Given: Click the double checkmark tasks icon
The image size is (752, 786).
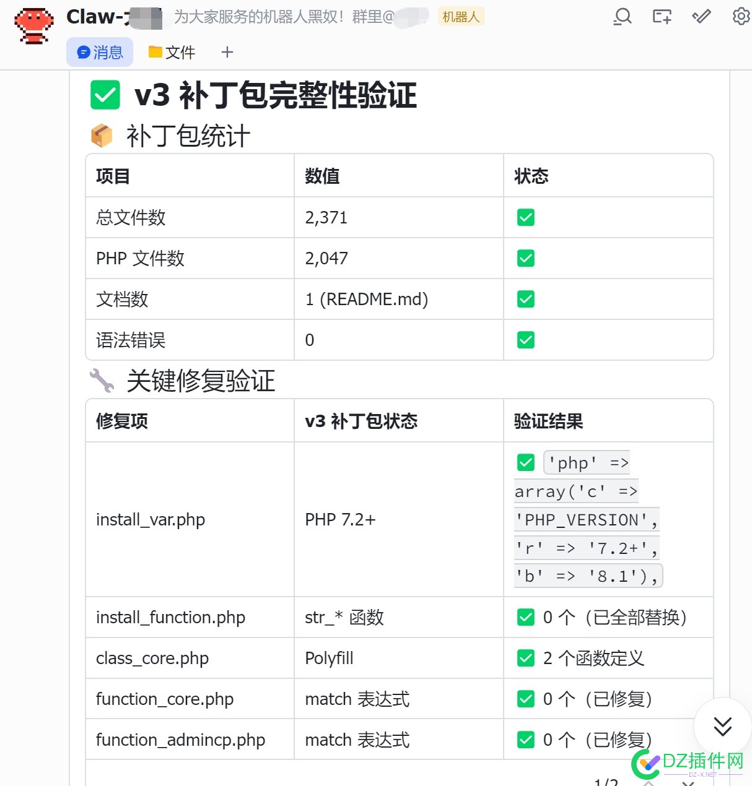Looking at the screenshot, I should click(x=701, y=17).
